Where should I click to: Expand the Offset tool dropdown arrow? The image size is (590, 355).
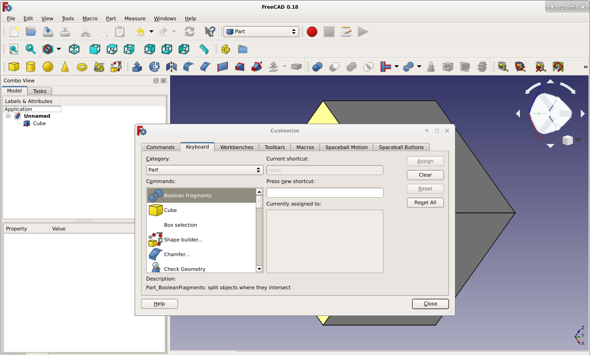click(284, 67)
